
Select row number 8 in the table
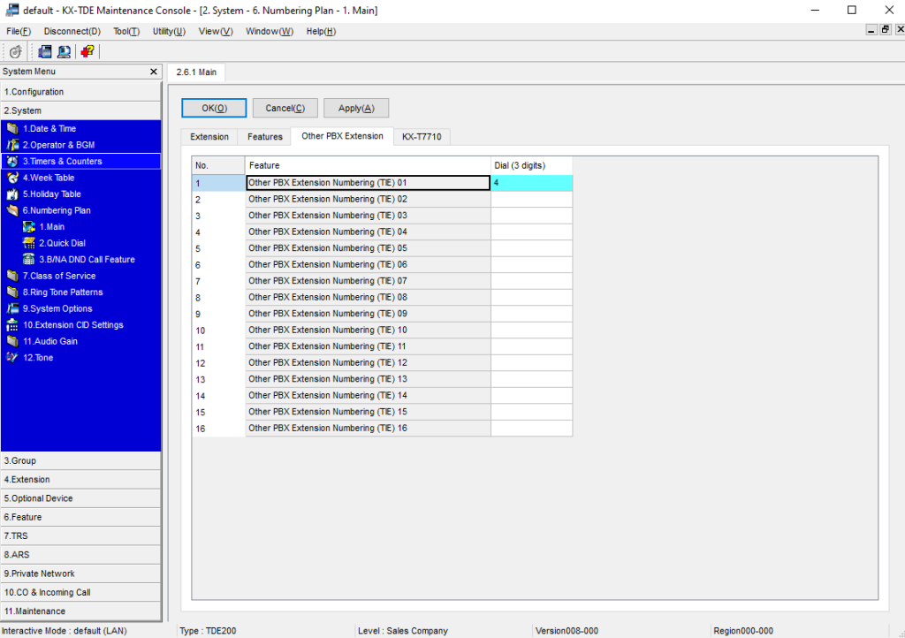pyautogui.click(x=218, y=298)
